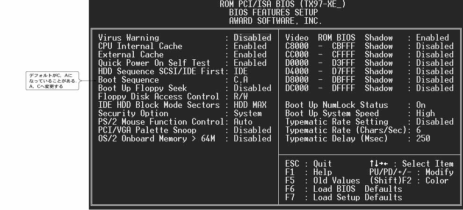Toggle PCI/VGA Palette Snoop setting
The image size is (463, 210).
click(x=147, y=130)
